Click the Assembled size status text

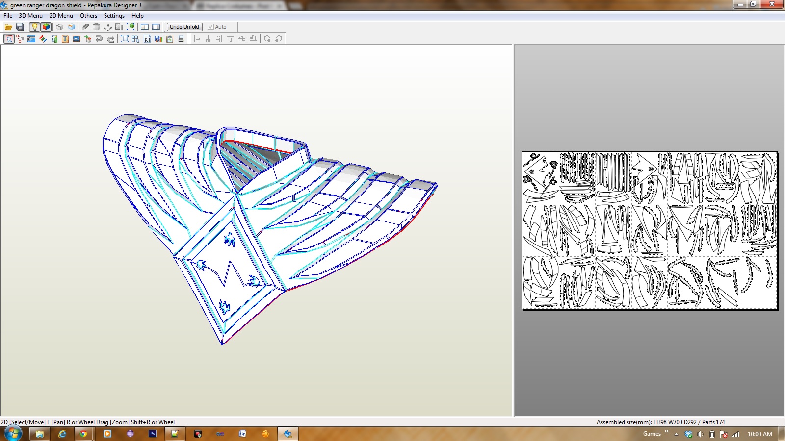(660, 422)
